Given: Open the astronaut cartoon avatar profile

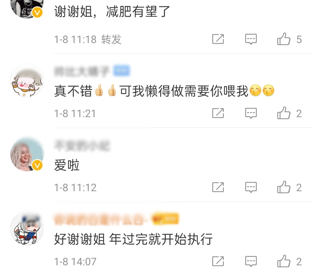Looking at the screenshot, I should click(x=27, y=229).
